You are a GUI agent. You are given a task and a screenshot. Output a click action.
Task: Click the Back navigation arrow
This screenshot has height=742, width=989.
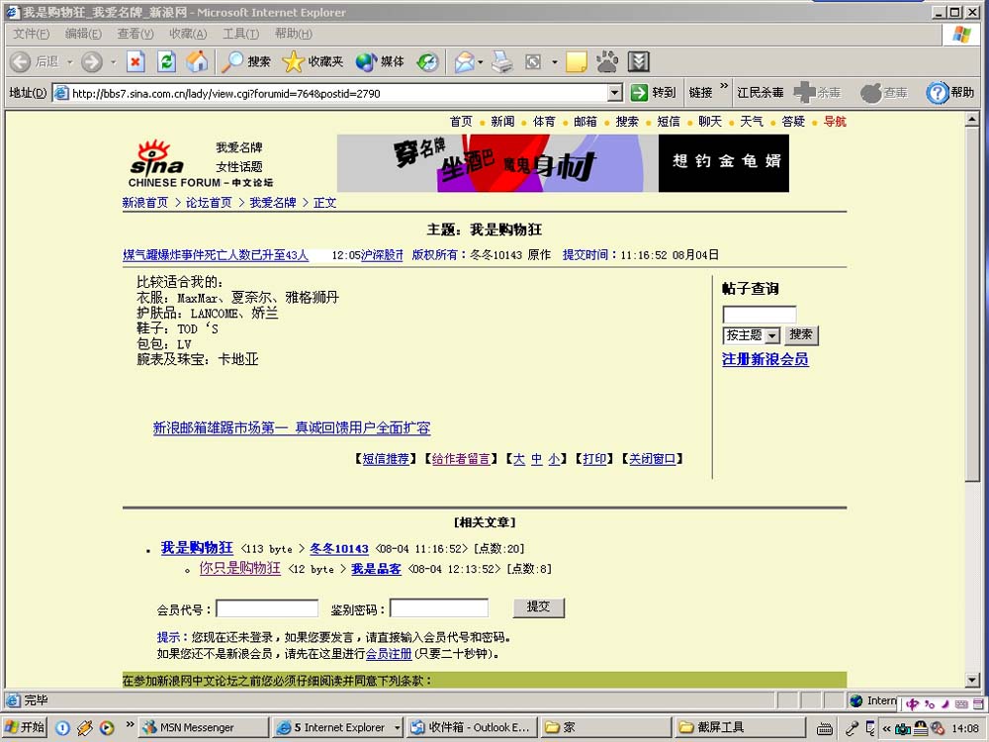[x=20, y=61]
